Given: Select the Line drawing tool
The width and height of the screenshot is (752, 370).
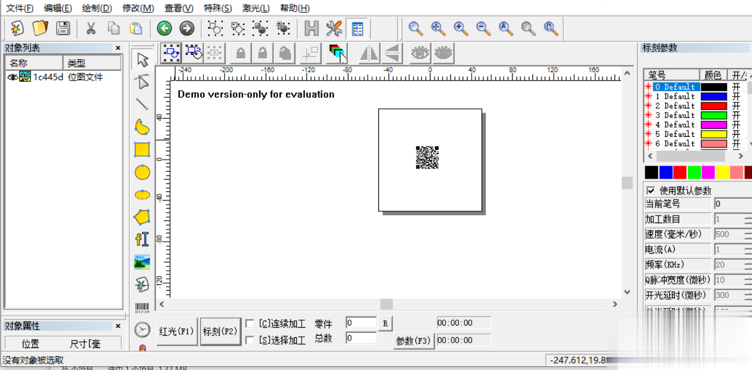Looking at the screenshot, I should coord(142,105).
